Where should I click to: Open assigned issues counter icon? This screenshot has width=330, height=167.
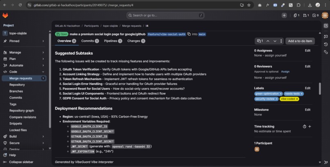point(296,16)
